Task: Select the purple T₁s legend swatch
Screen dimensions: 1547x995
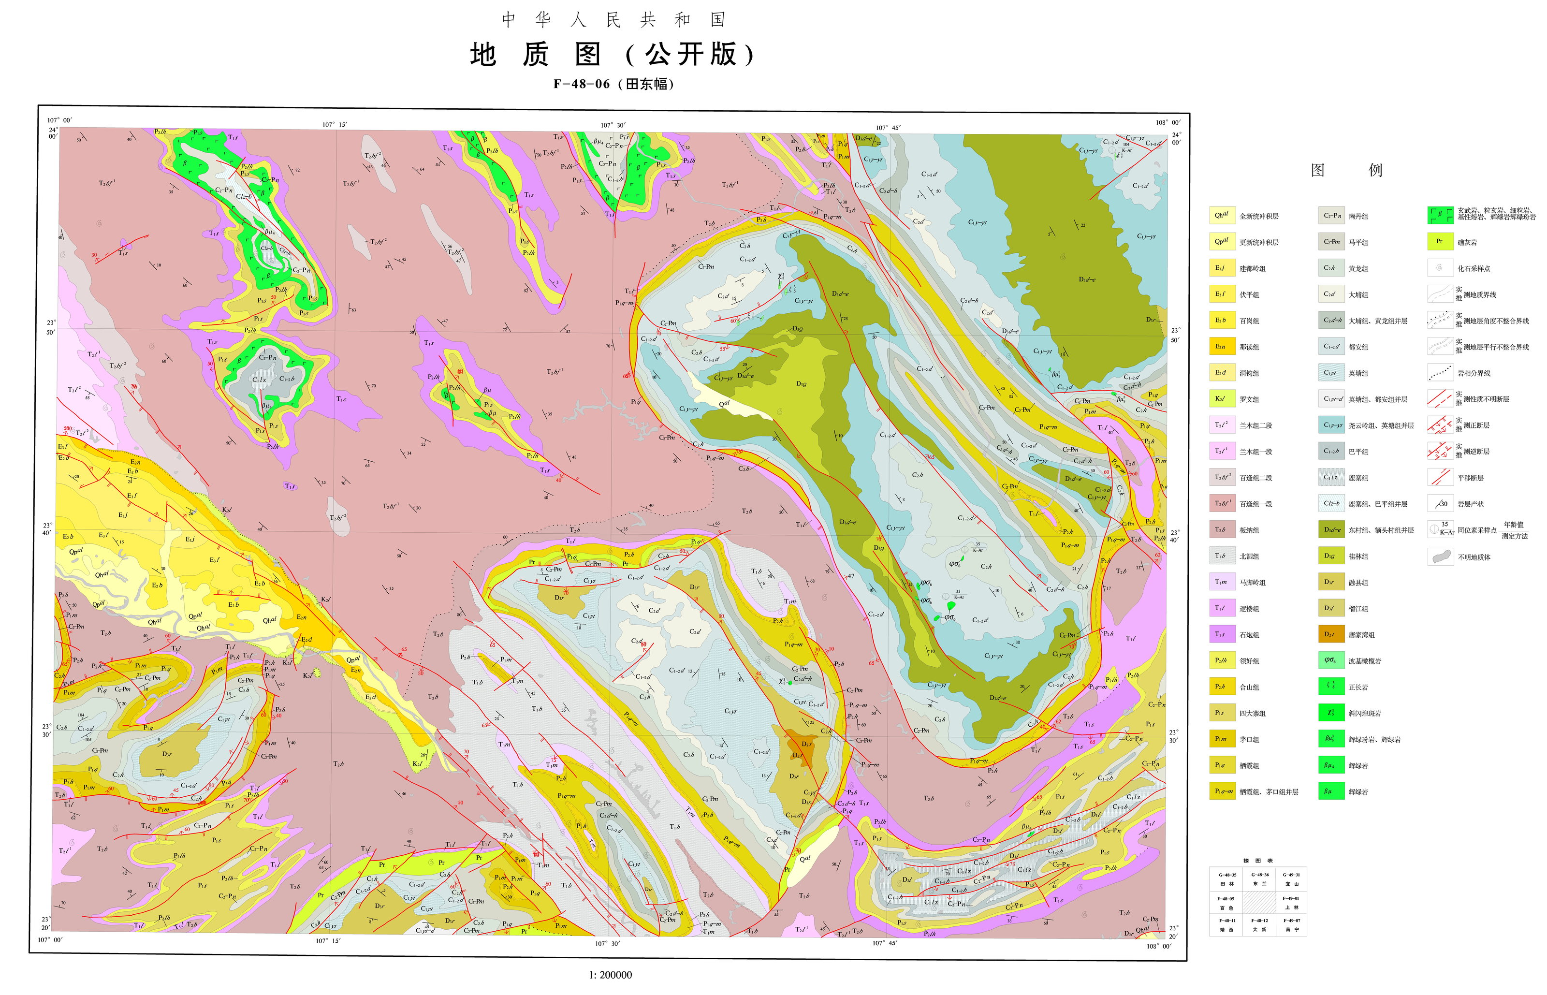Action: point(1222,634)
